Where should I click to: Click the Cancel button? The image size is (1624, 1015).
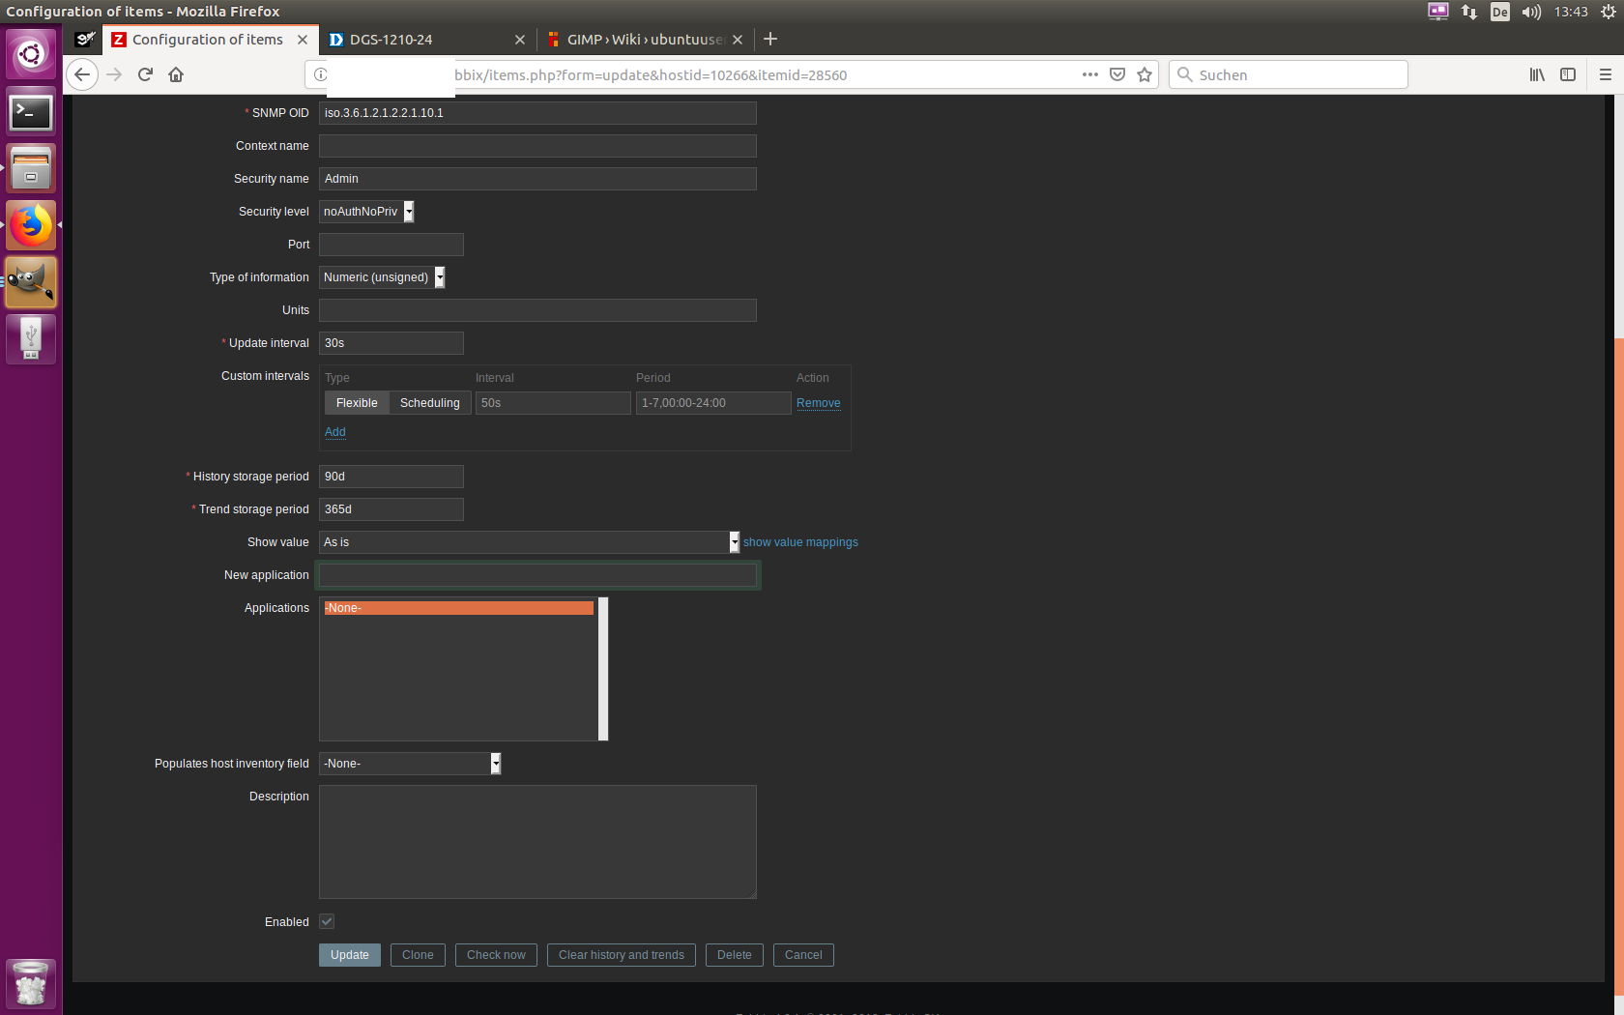tap(803, 955)
